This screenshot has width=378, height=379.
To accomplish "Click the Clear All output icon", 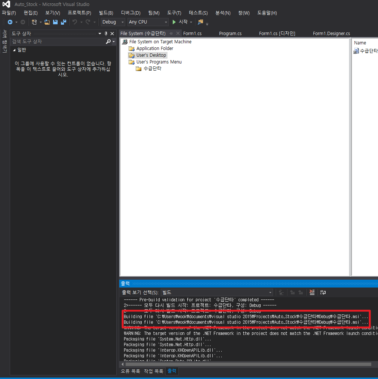I will tap(312, 292).
